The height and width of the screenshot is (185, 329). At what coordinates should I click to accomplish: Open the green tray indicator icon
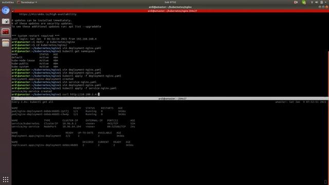(304, 2)
